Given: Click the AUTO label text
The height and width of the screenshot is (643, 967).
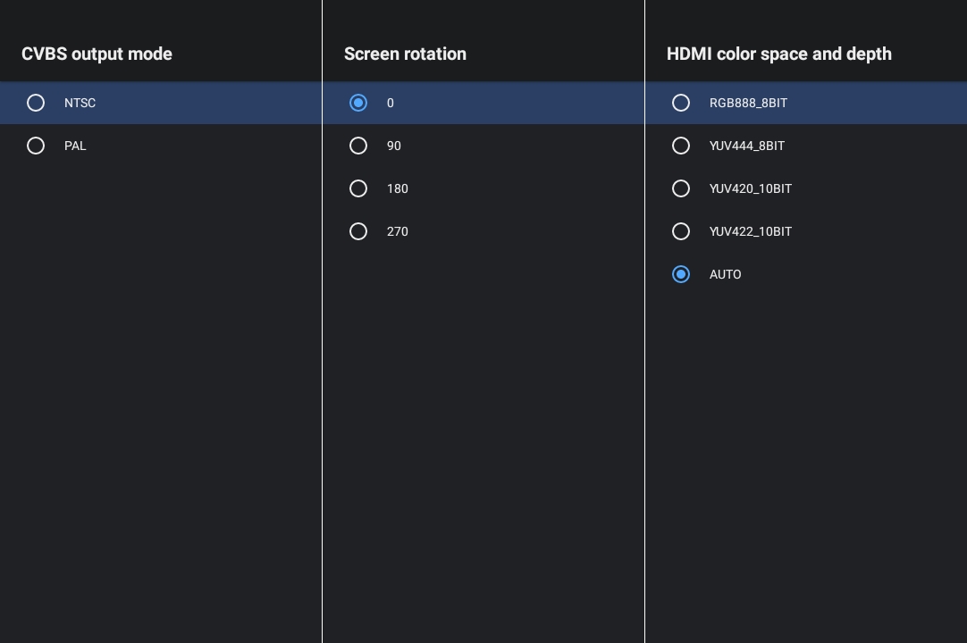Looking at the screenshot, I should [x=725, y=274].
